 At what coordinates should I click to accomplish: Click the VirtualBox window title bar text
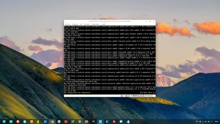pos(110,21)
